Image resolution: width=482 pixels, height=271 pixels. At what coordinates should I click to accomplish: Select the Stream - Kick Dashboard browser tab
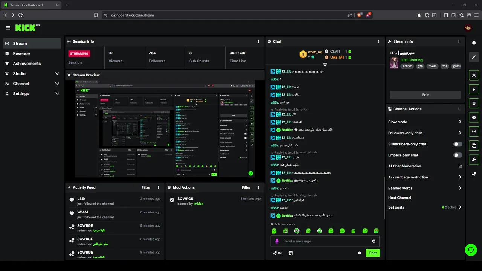coord(32,5)
